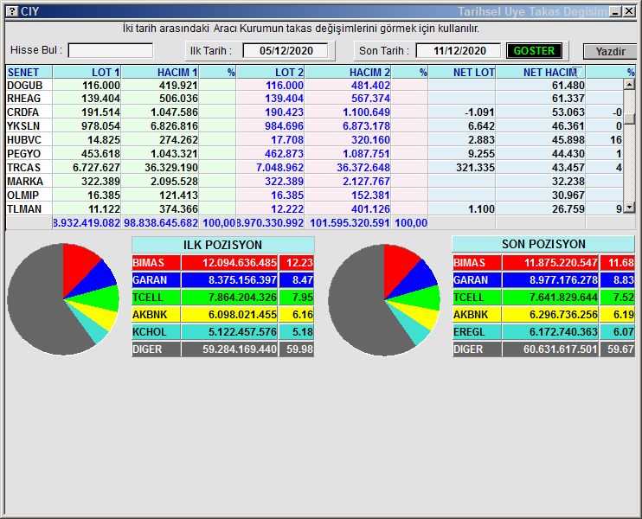Viewport: 642px width, 519px height.
Task: Click the Yazdir print button
Action: 610,52
